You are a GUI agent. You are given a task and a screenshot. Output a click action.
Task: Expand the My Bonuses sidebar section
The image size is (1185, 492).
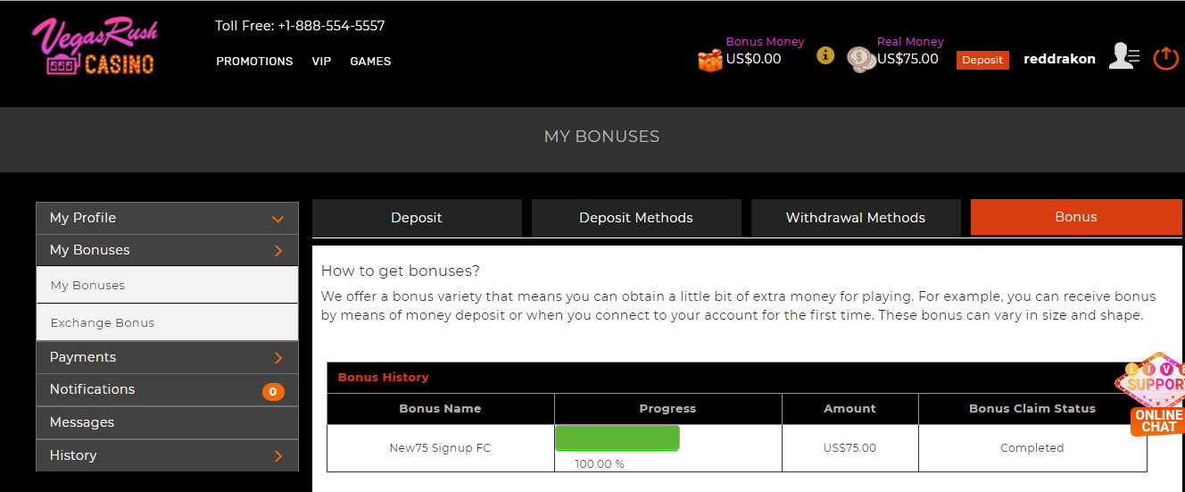coord(278,251)
